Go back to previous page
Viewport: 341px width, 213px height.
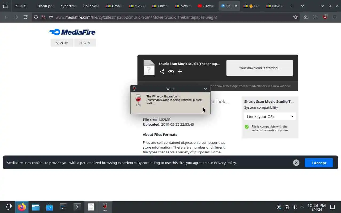point(6,17)
